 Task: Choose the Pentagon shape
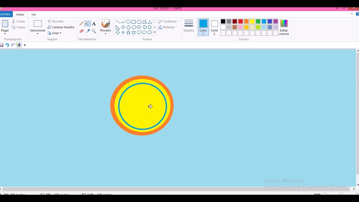pos(128,27)
